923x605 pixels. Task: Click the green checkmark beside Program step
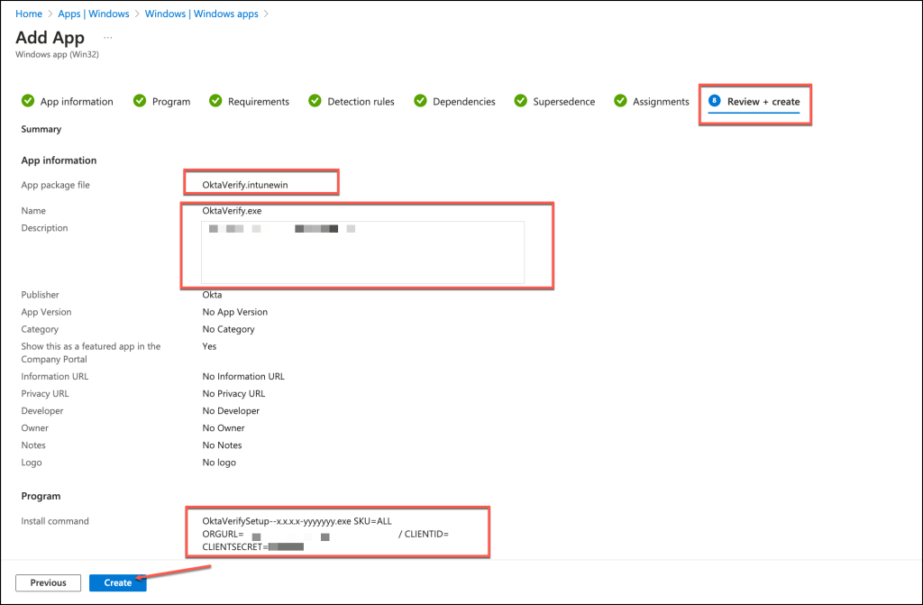[140, 101]
